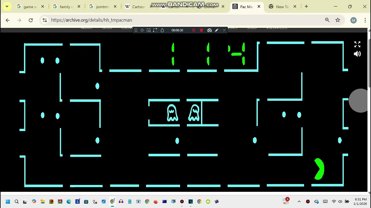
Task: Close the 'family c…' tab
Action: click(79, 7)
